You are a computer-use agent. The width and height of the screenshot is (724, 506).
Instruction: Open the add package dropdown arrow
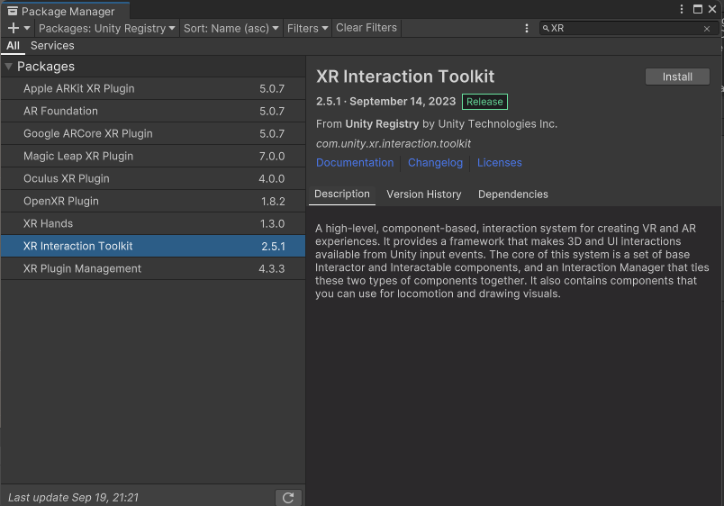coord(27,28)
